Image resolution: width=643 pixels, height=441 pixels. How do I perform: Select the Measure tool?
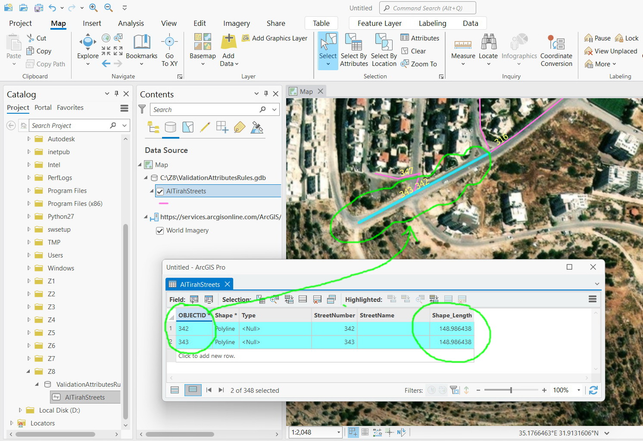[x=463, y=50]
